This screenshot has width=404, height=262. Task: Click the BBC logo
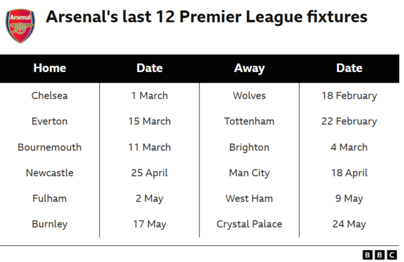(379, 255)
